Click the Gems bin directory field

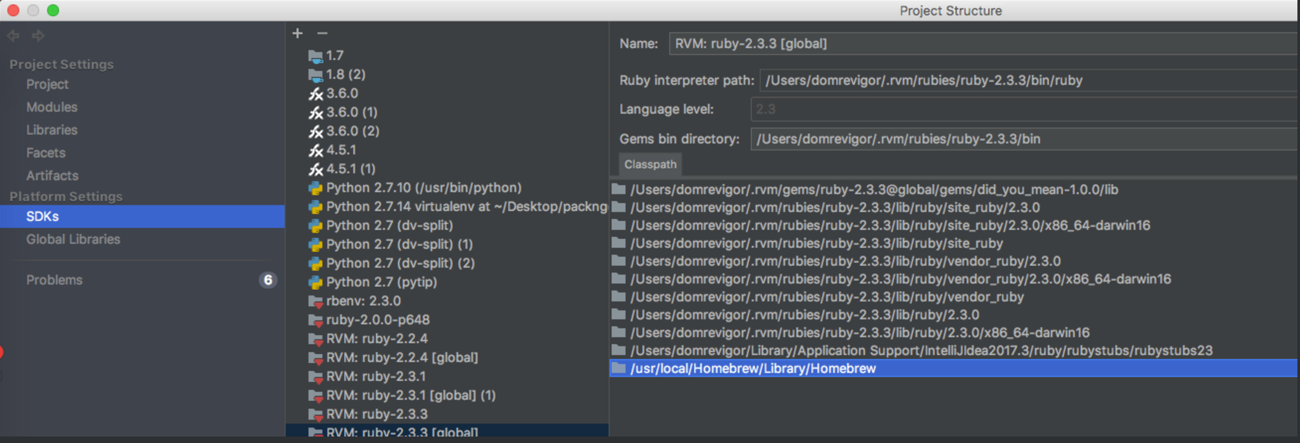tap(1024, 139)
